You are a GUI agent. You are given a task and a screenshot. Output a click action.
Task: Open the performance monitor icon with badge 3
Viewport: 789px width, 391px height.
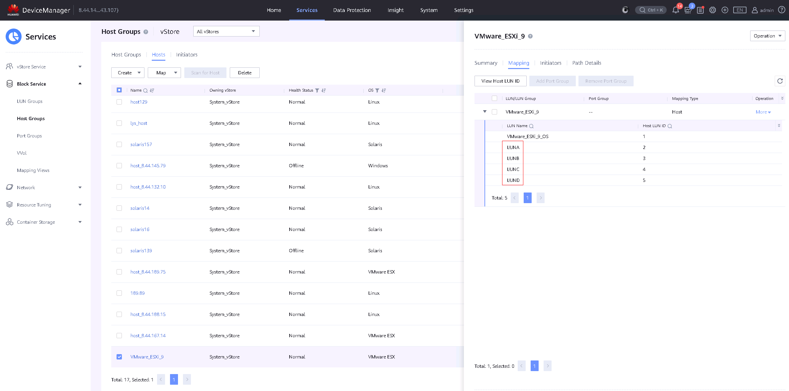[x=688, y=10]
